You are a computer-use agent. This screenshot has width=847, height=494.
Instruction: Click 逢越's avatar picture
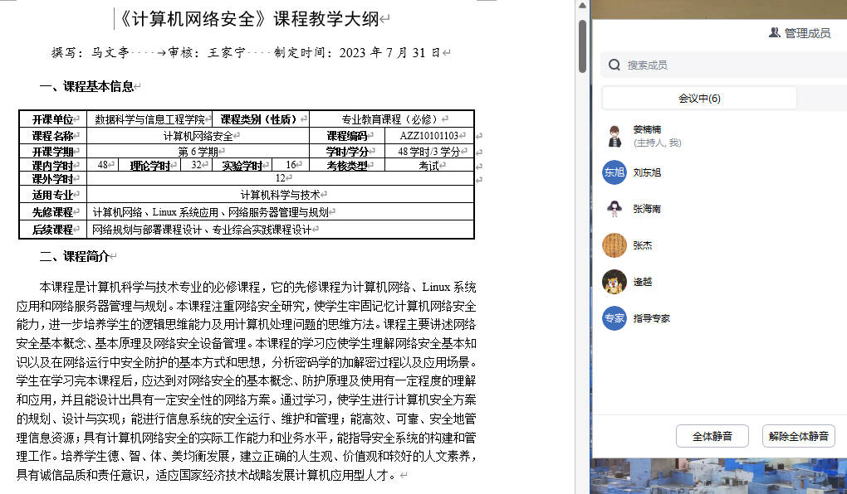(614, 282)
